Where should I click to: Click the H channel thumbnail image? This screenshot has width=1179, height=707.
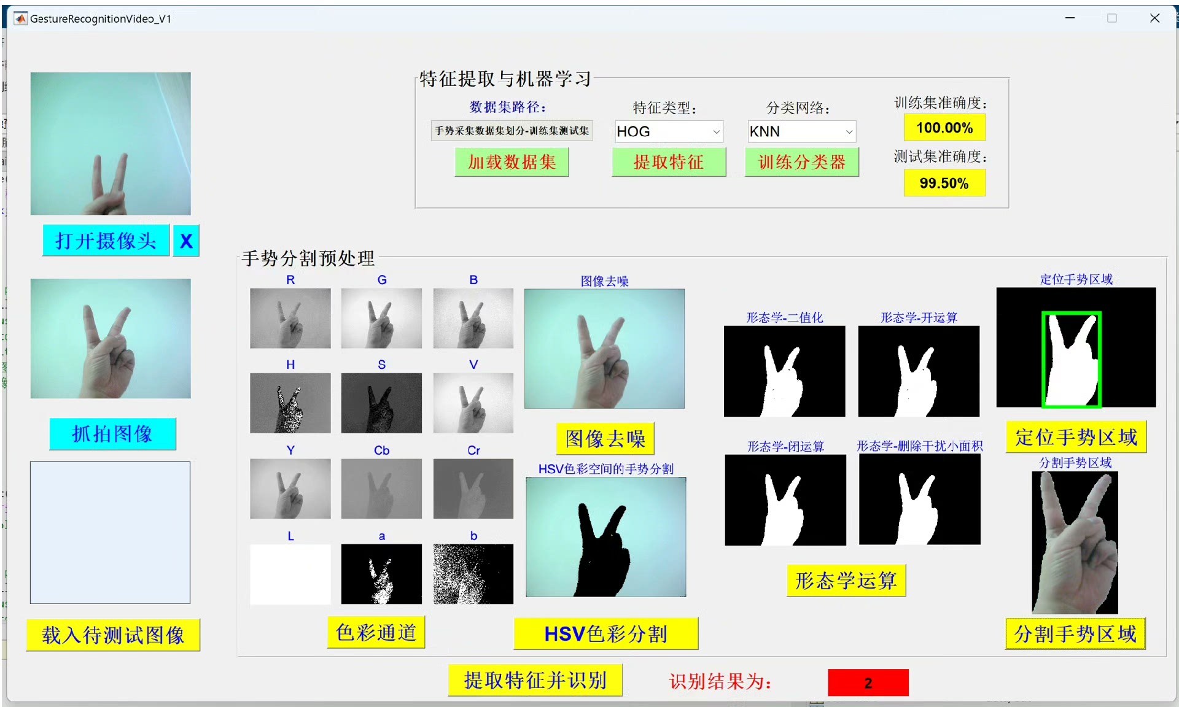pyautogui.click(x=290, y=403)
